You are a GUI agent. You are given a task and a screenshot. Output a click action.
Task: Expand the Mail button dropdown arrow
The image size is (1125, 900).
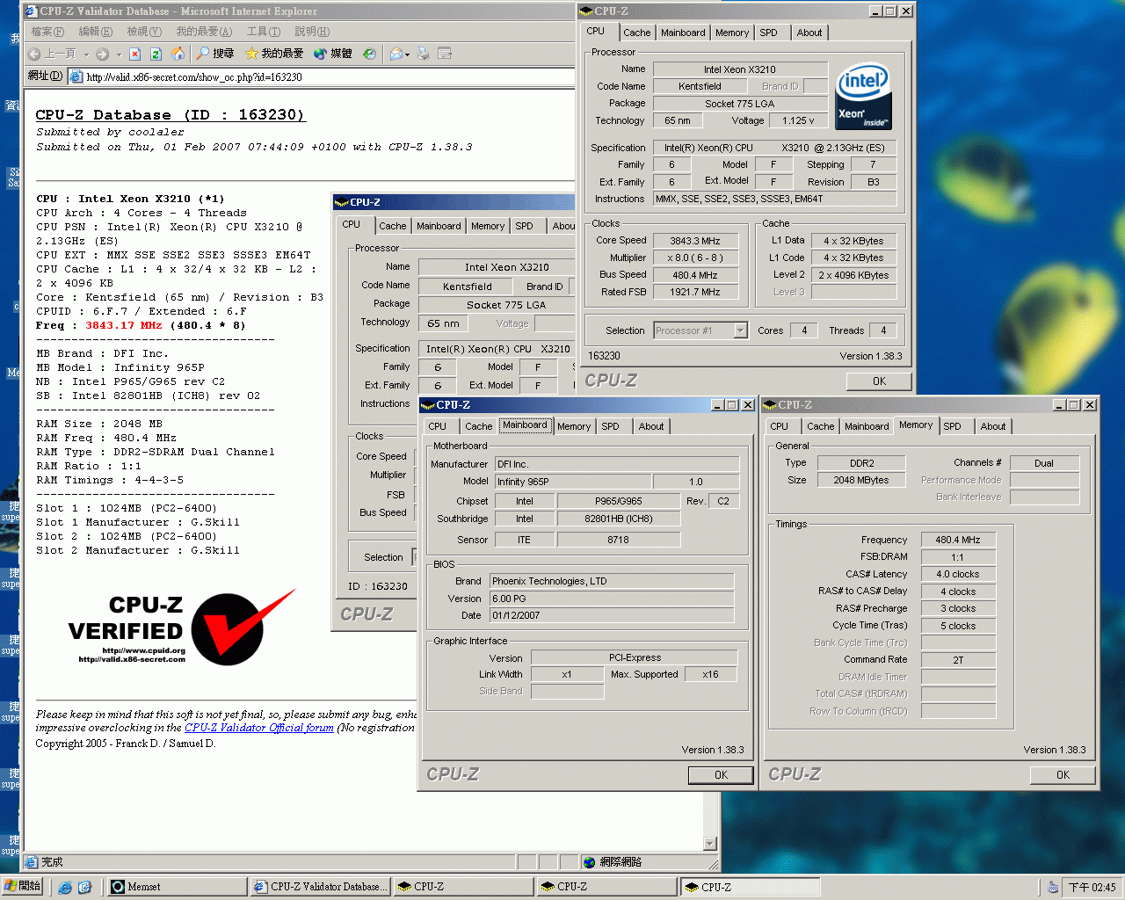(x=407, y=54)
